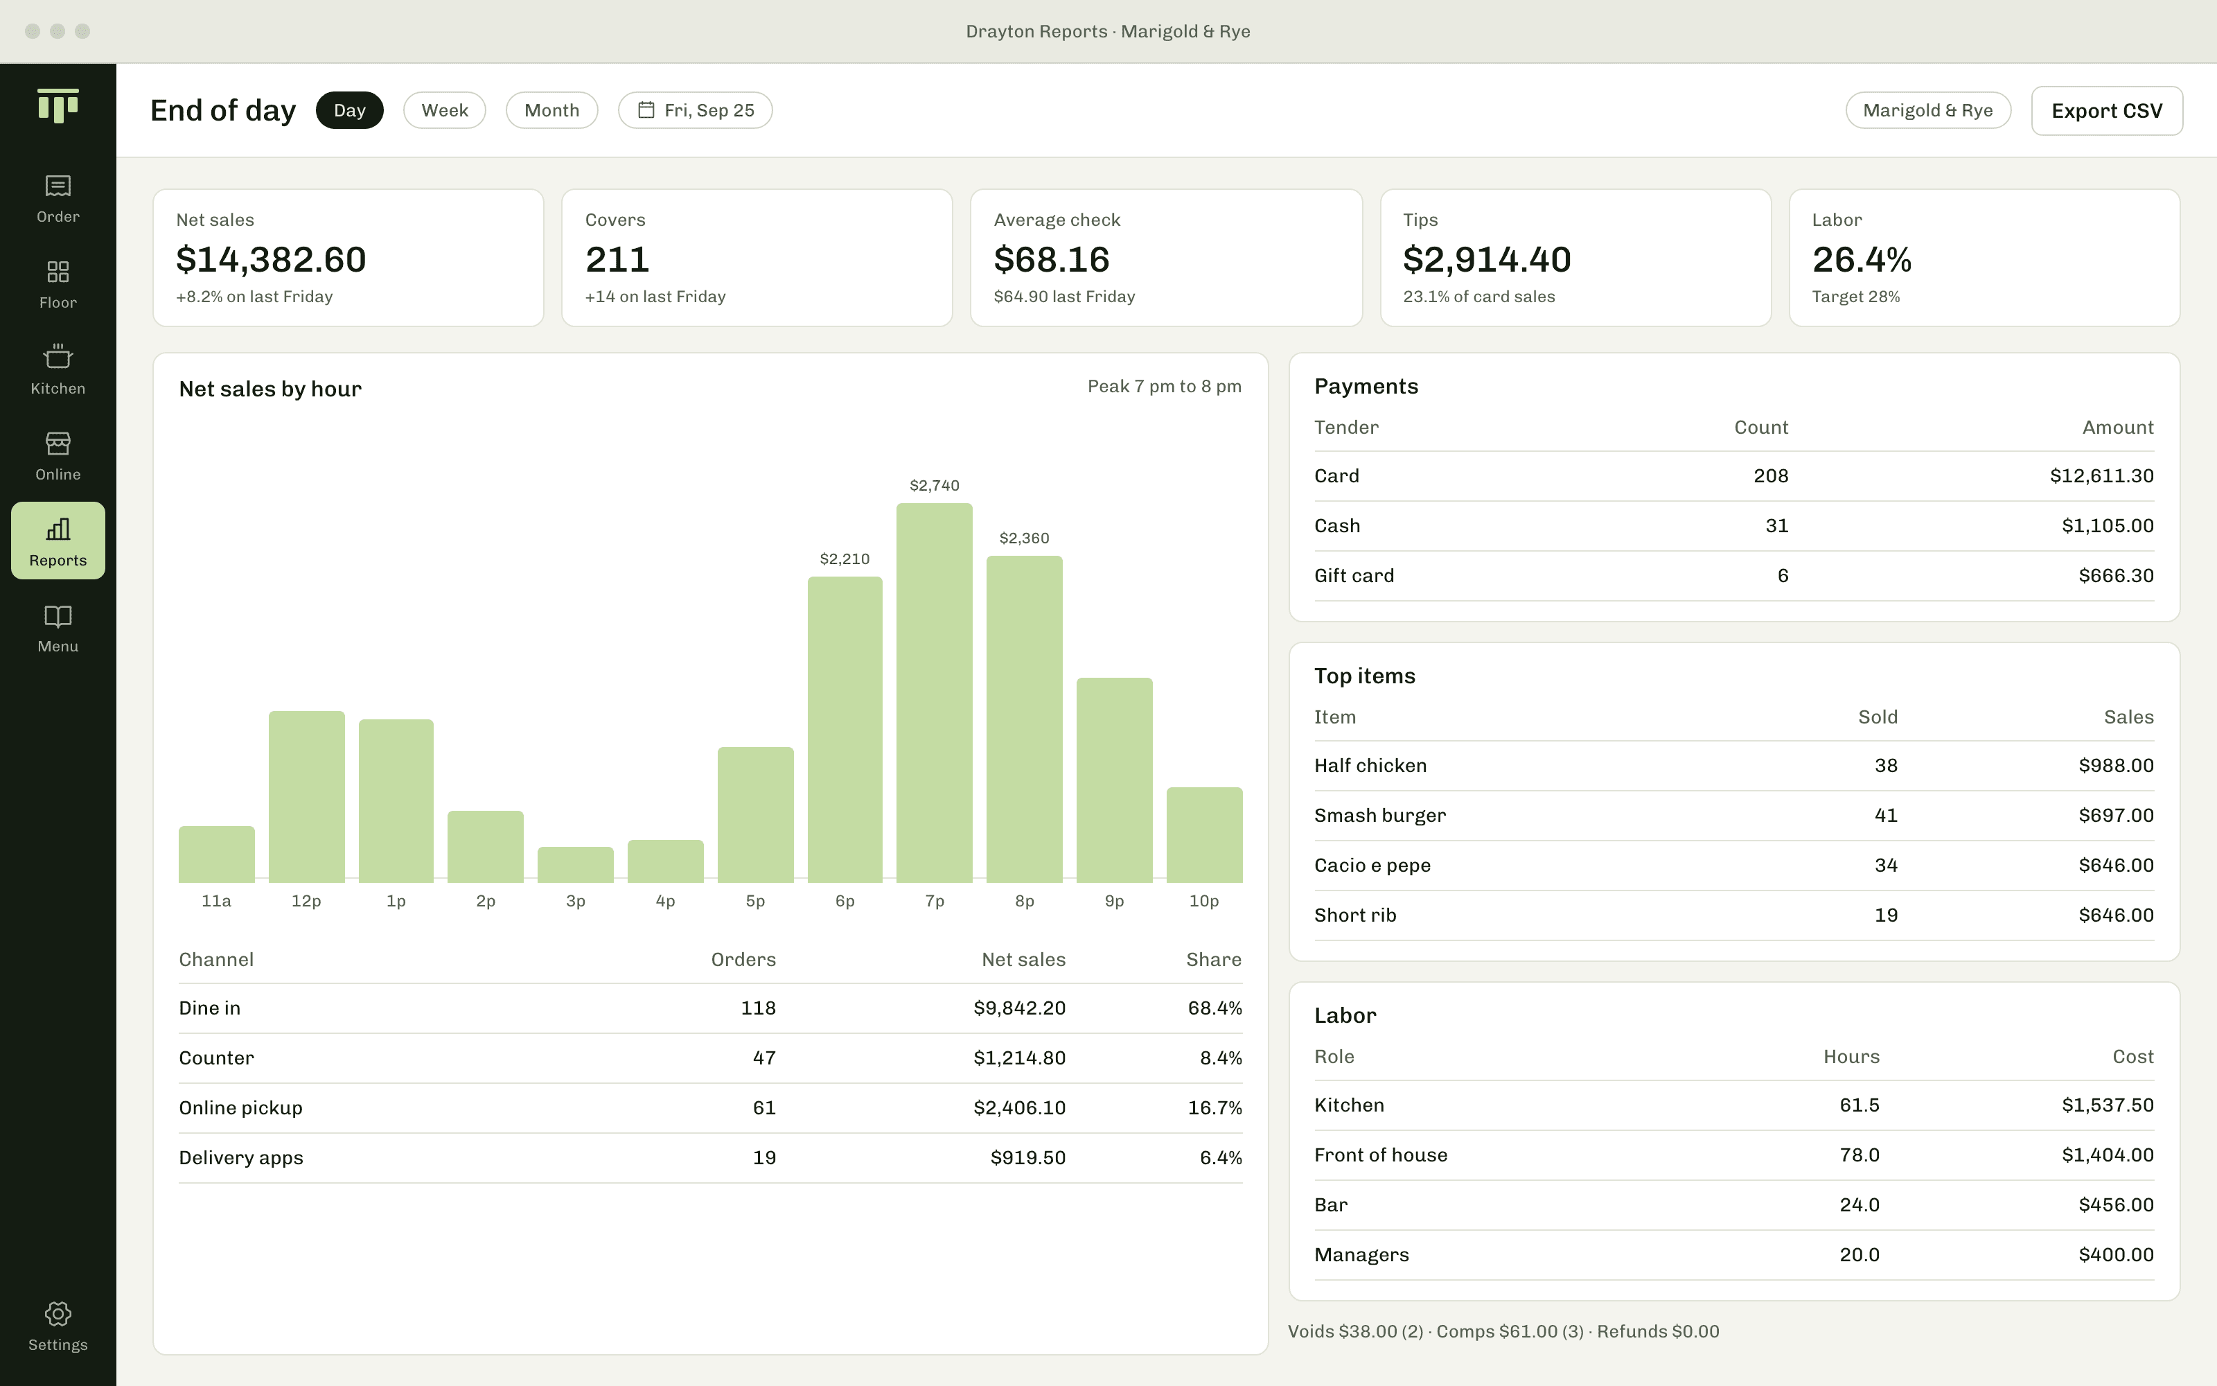This screenshot has height=1386, width=2217.
Task: Open Settings from the sidebar
Action: coord(58,1326)
